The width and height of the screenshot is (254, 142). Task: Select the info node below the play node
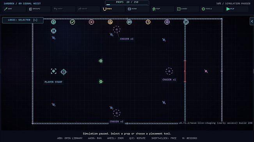click(x=53, y=31)
